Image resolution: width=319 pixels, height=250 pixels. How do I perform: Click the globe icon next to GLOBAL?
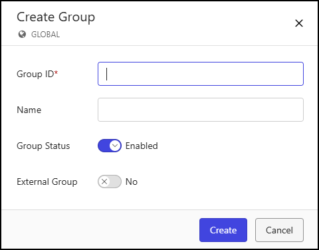(22, 35)
